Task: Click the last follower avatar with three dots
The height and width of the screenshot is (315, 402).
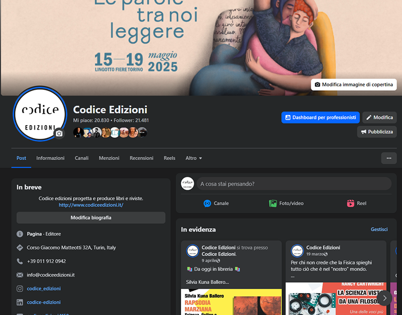Action: tap(143, 132)
